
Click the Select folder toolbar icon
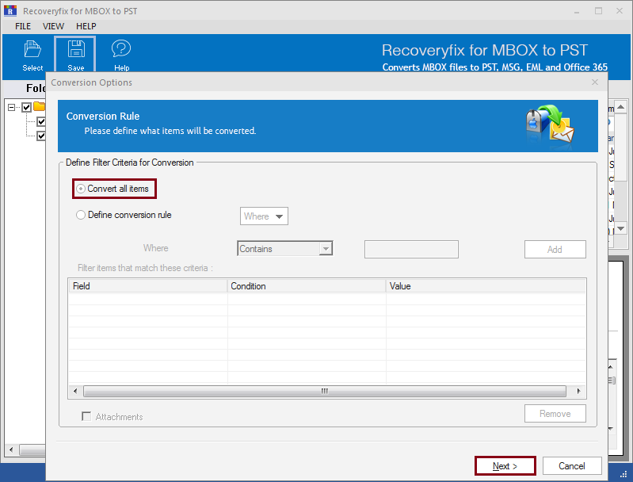point(32,55)
